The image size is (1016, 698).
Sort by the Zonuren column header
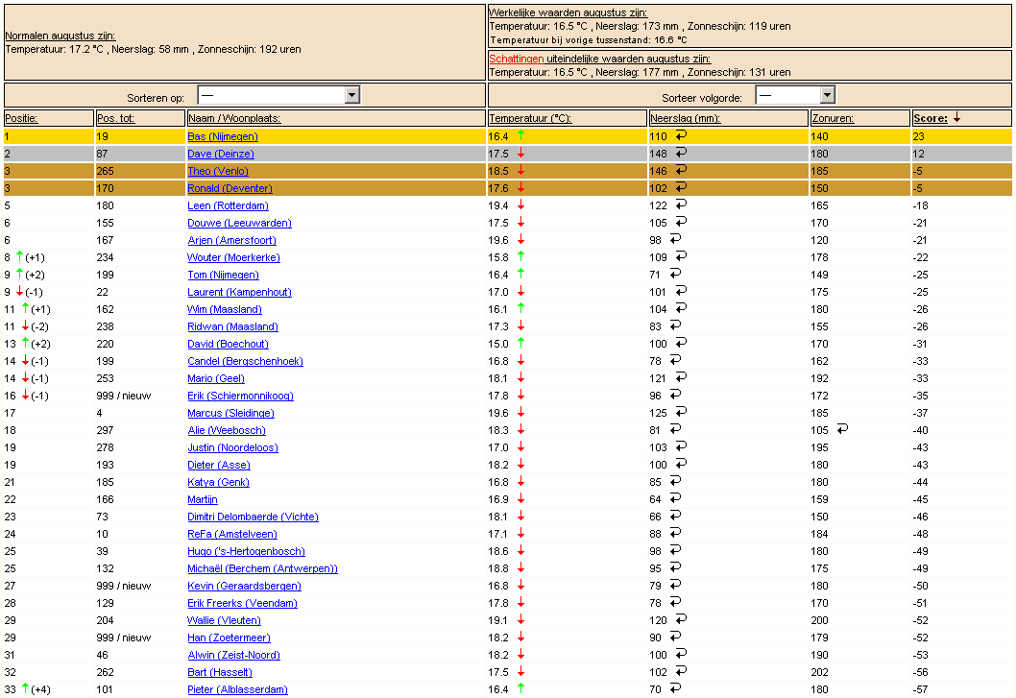[832, 119]
